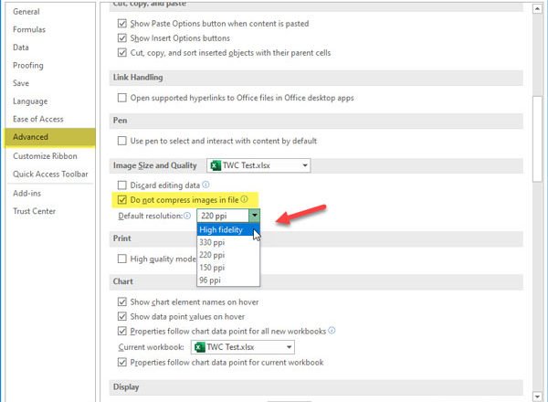Enable Use pen to select and interact
548x402 pixels.
(x=122, y=141)
